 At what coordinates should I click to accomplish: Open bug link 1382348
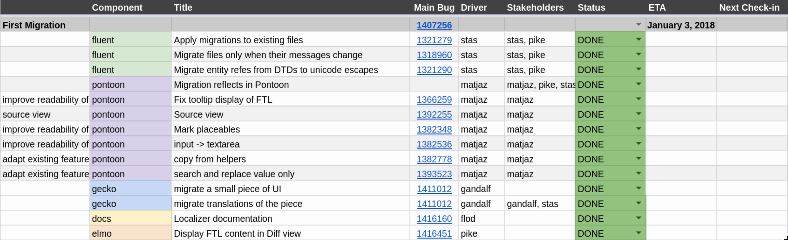434,129
